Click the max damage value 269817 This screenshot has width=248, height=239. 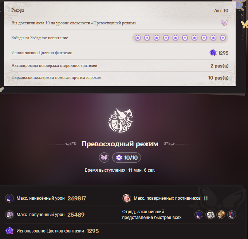(77, 198)
